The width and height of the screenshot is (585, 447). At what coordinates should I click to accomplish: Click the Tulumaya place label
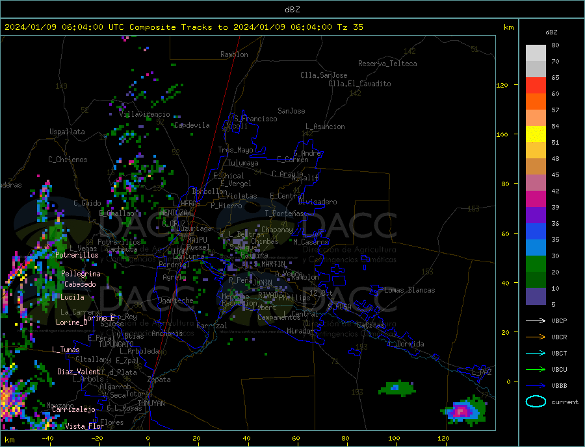point(243,163)
